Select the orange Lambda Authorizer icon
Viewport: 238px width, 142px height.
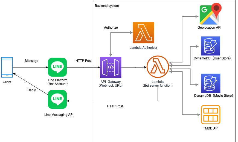point(143,32)
